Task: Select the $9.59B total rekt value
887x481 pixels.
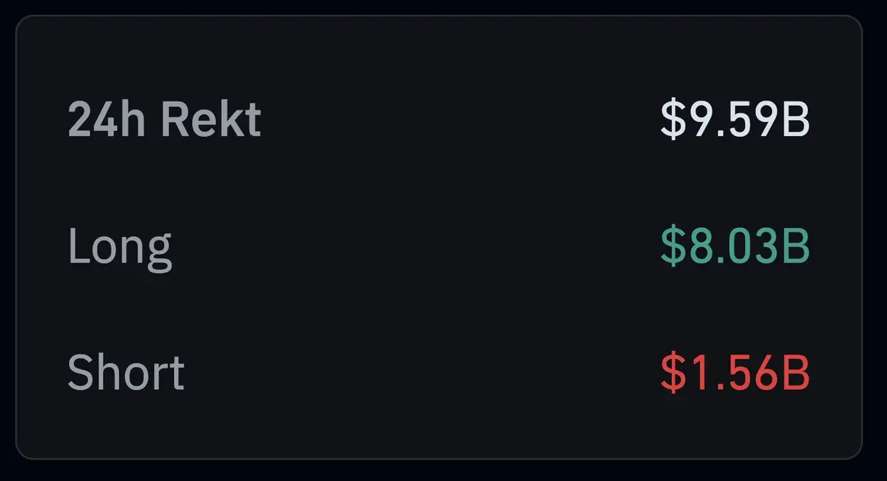Action: point(735,120)
